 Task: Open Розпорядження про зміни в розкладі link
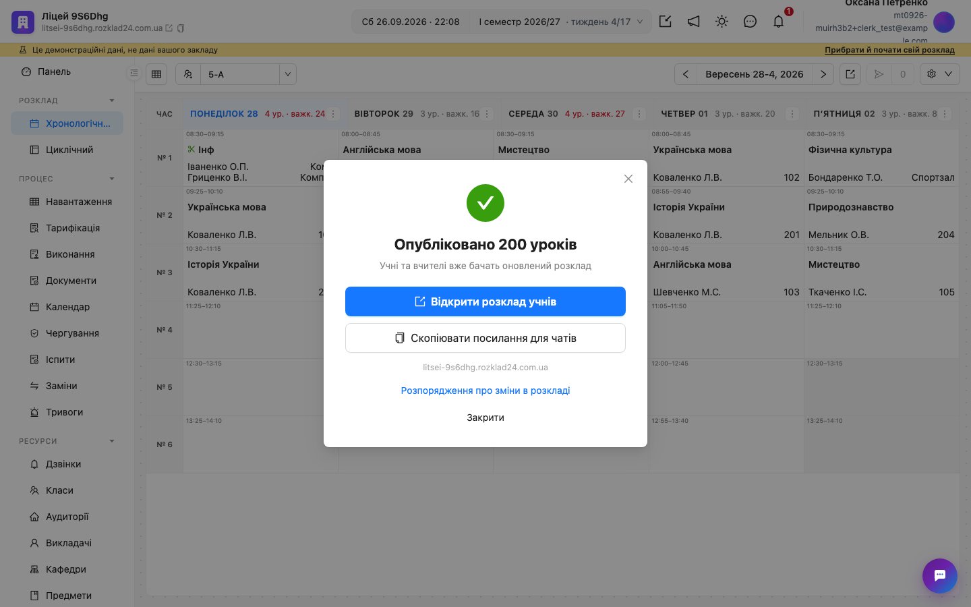[x=486, y=391]
